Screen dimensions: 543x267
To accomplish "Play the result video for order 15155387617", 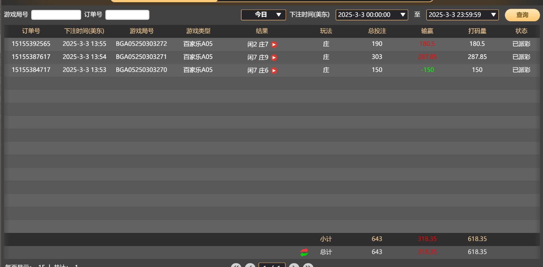I will coord(274,57).
